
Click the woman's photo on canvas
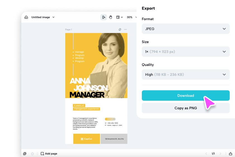point(110,64)
